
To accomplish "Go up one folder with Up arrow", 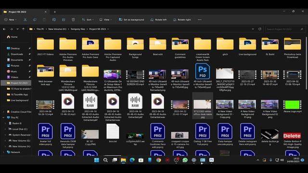I will coord(24,29).
